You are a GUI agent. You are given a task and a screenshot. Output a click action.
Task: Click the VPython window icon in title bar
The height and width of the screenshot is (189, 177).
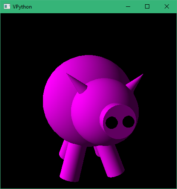coord(7,6)
